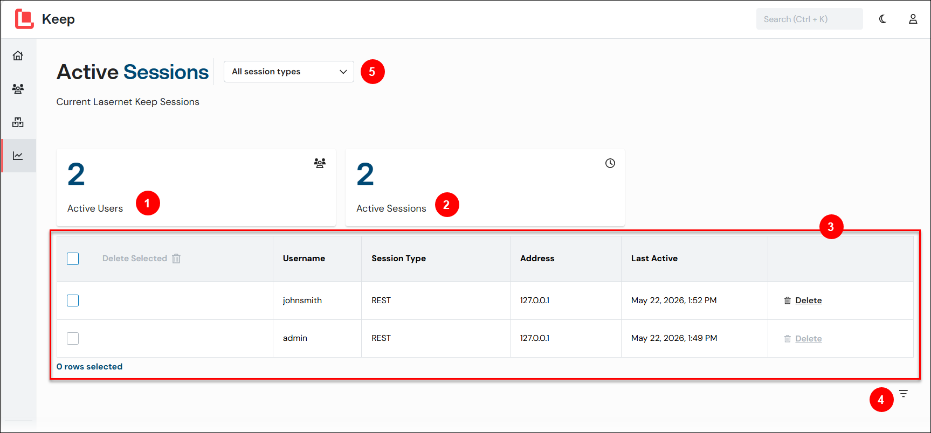The height and width of the screenshot is (433, 931).
Task: Open the Users sidebar icon
Action: coord(18,89)
